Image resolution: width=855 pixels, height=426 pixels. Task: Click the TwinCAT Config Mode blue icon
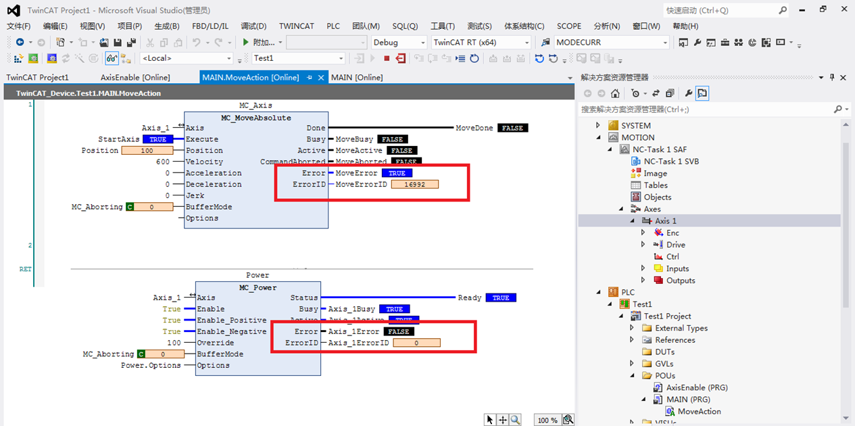(x=51, y=58)
